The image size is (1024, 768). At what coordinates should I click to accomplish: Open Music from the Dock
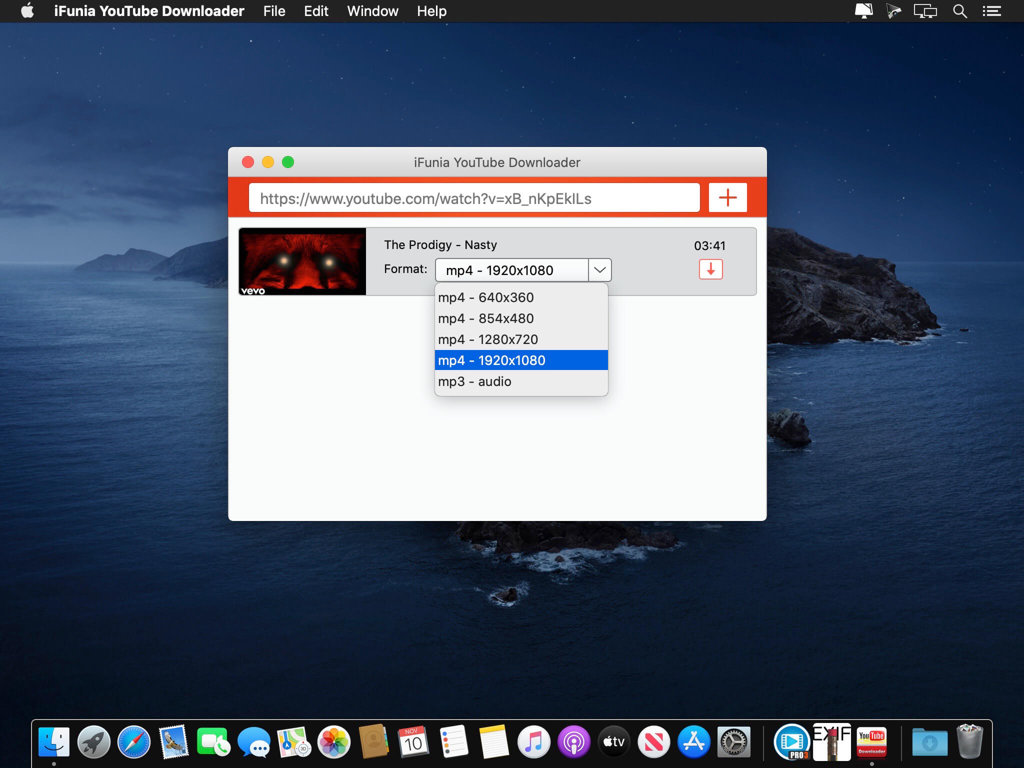pyautogui.click(x=533, y=741)
